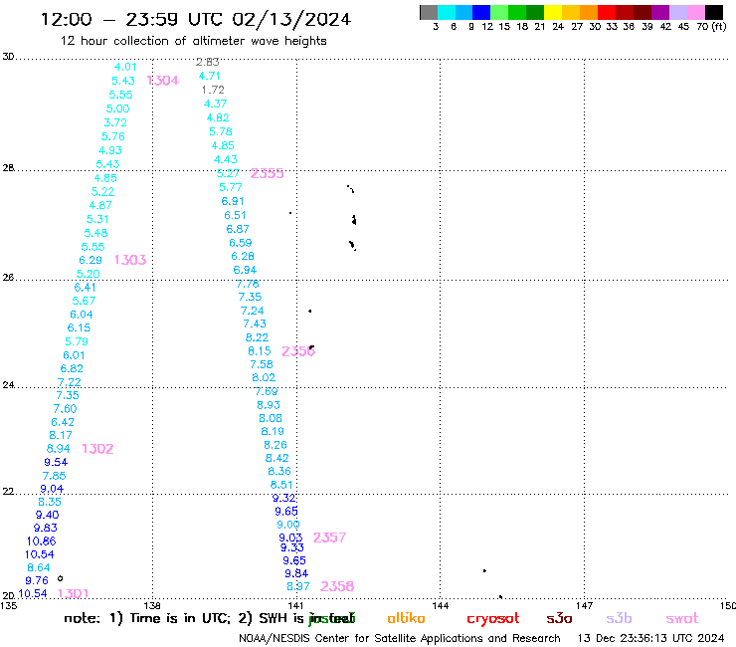
Task: Click the pink pass label '2355'
Action: click(268, 174)
